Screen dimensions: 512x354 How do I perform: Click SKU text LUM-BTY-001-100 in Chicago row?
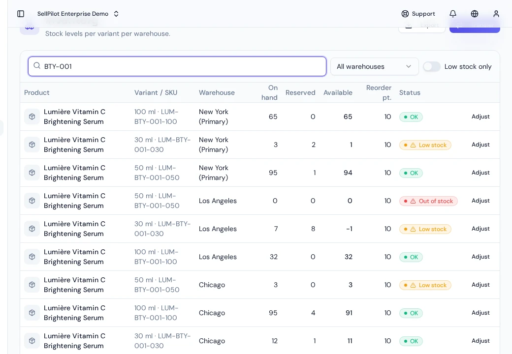point(156,313)
